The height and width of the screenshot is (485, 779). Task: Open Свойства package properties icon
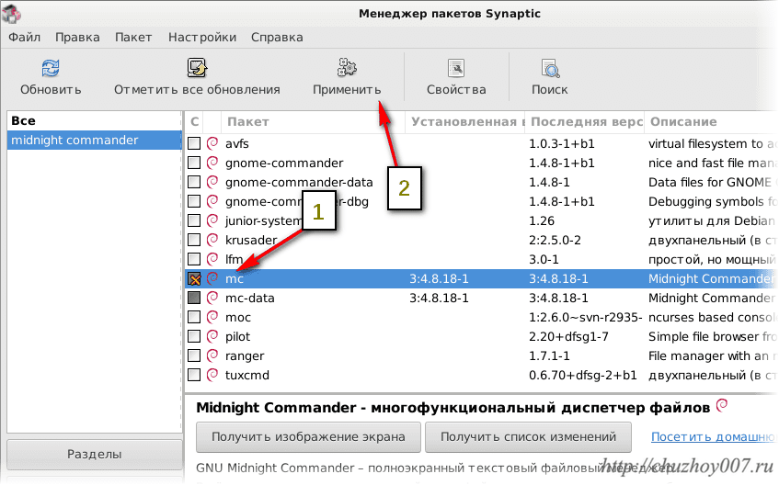click(456, 68)
